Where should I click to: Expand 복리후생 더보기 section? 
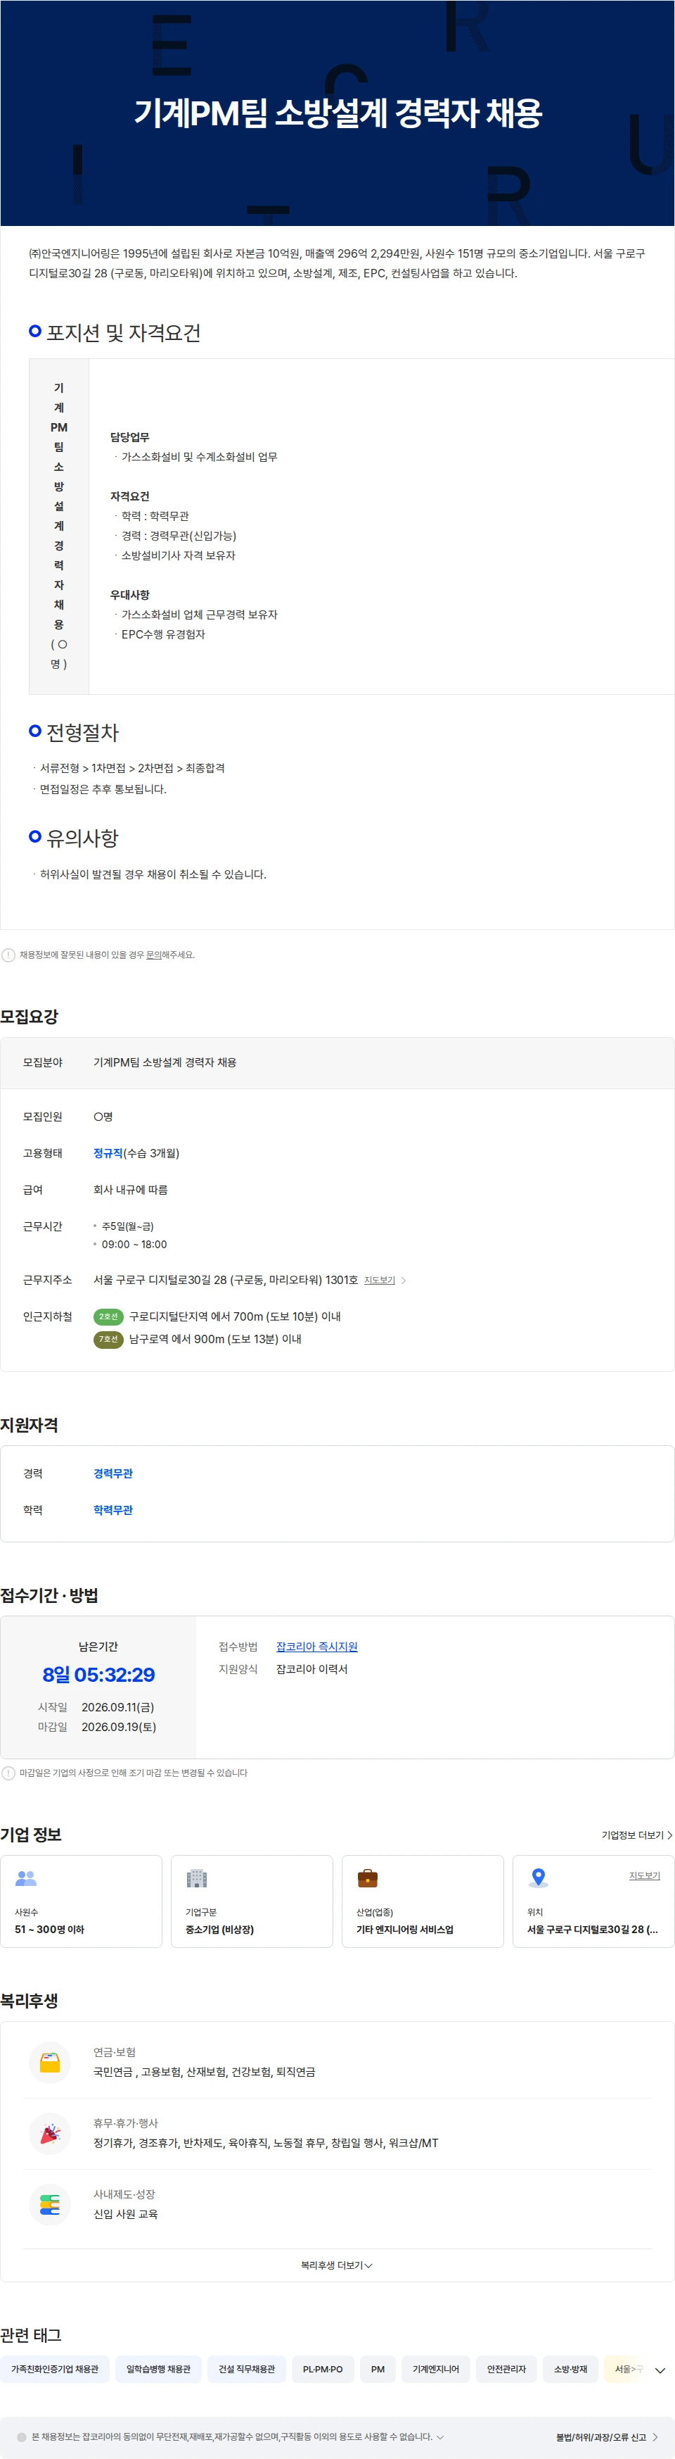[337, 2265]
